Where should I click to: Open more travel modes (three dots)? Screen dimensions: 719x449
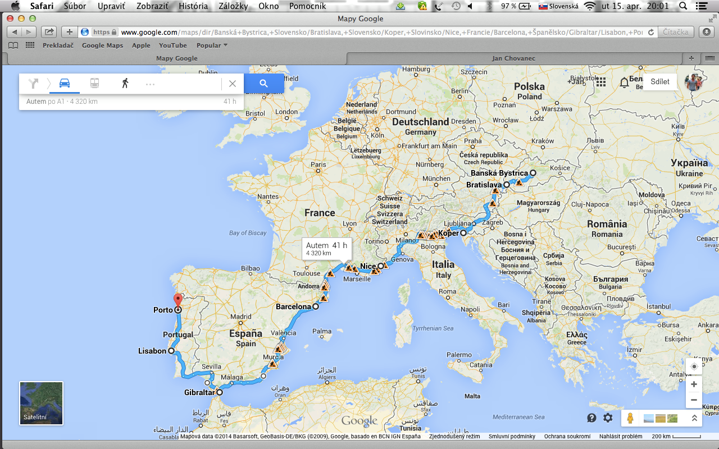pyautogui.click(x=150, y=84)
